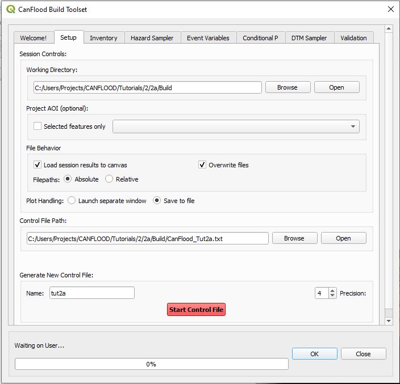Confirm with the OK button
The height and width of the screenshot is (384, 400).
[x=315, y=354]
